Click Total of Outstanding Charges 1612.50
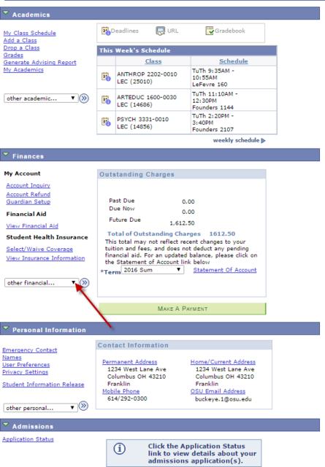This screenshot has width=325, height=467. pos(171,233)
